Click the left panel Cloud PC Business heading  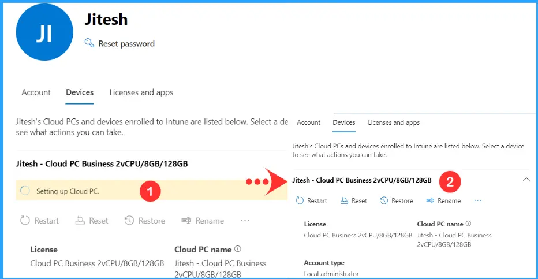102,163
